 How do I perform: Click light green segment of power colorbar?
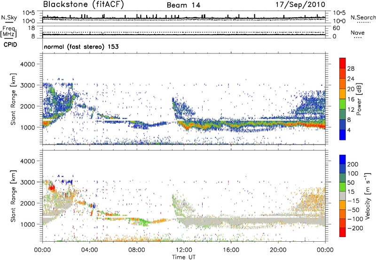tap(343, 104)
